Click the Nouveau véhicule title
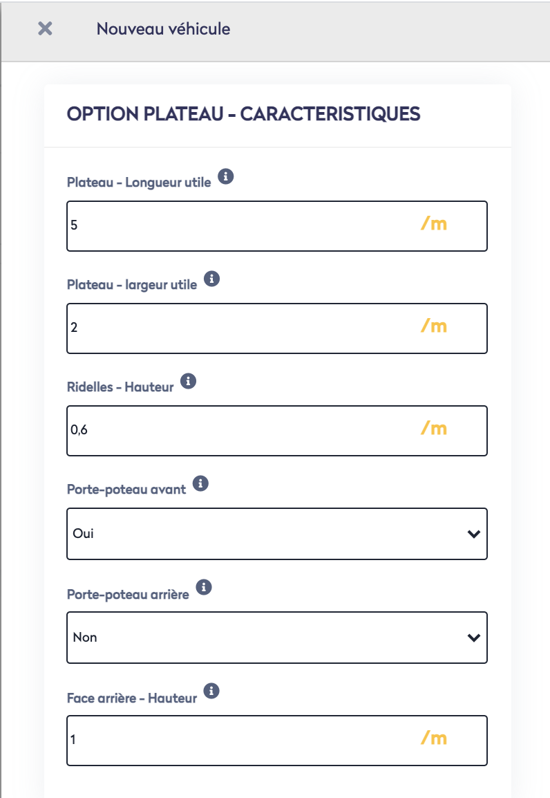 tap(163, 29)
